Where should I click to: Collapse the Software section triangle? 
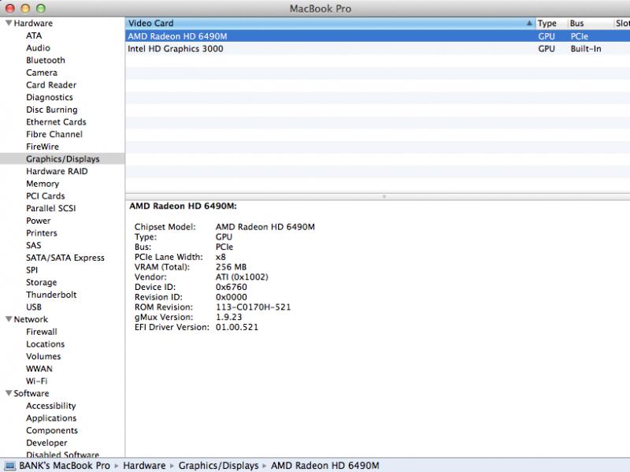(x=9, y=393)
